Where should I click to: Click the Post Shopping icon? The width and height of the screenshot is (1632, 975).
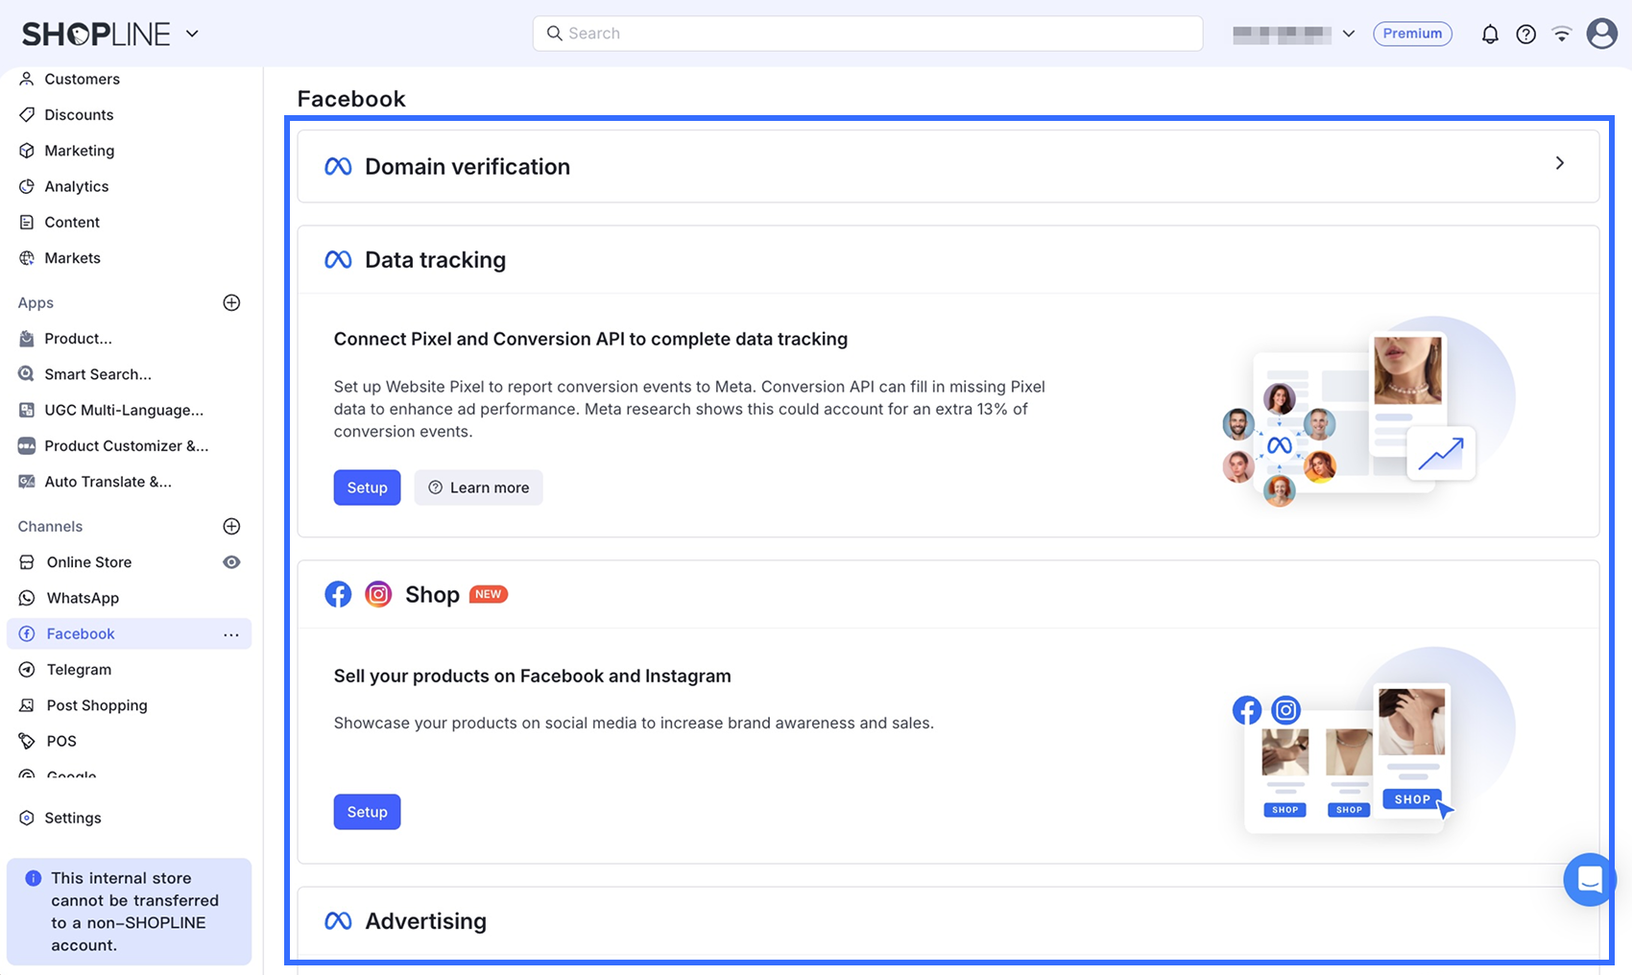(x=27, y=705)
